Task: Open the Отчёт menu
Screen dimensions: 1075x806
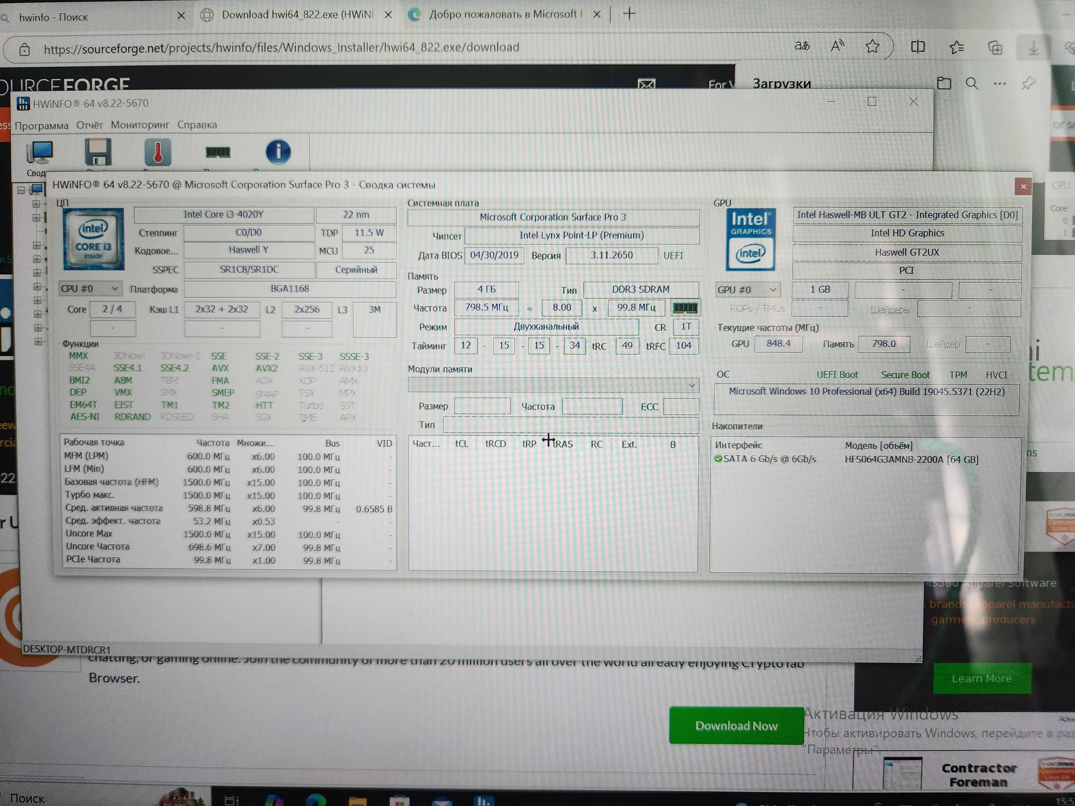Action: click(x=89, y=125)
